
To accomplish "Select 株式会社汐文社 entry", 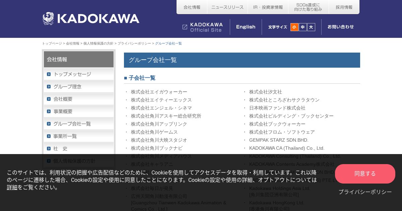I will click(266, 92).
